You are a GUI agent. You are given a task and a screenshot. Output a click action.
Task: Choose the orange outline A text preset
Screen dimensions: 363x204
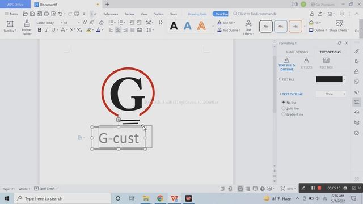[201, 26]
